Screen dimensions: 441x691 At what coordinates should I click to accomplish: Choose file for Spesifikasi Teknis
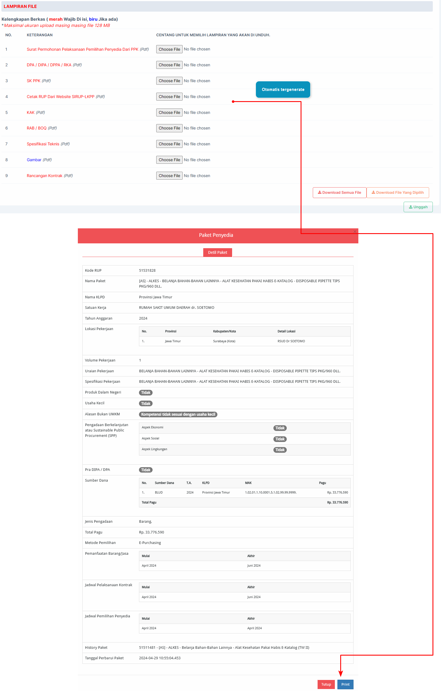pos(169,144)
